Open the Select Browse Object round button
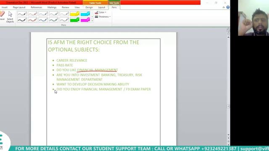269x151 pixels. coord(228,141)
